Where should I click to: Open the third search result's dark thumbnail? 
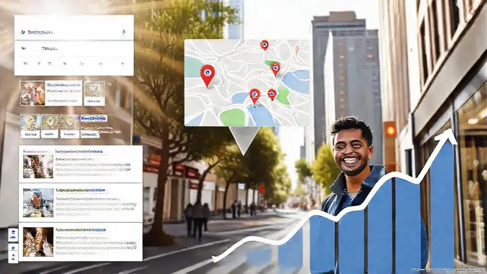[x=38, y=242]
